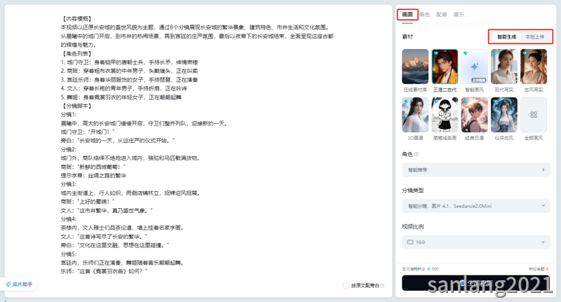The width and height of the screenshot is (561, 302).
Task: Click the 素材 section label
Action: click(407, 37)
